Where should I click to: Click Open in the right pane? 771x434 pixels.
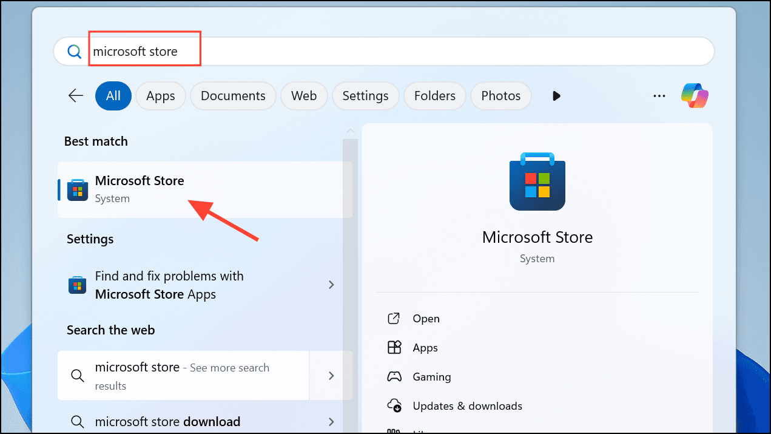[x=426, y=319]
